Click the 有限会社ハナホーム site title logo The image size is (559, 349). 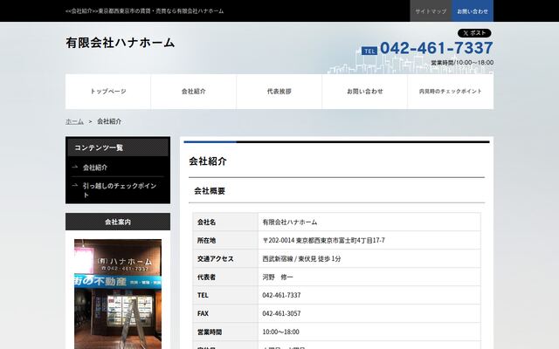pyautogui.click(x=121, y=43)
